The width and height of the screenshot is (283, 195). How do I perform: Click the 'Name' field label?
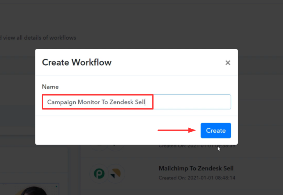[50, 87]
